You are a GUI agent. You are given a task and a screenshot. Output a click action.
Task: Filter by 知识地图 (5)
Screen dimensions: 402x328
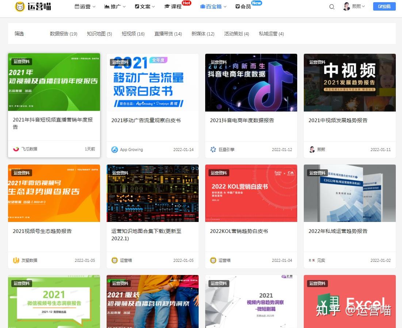tap(99, 34)
